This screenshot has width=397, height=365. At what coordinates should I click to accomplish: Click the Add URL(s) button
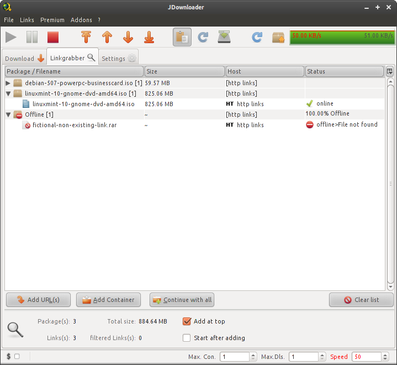coord(38,300)
